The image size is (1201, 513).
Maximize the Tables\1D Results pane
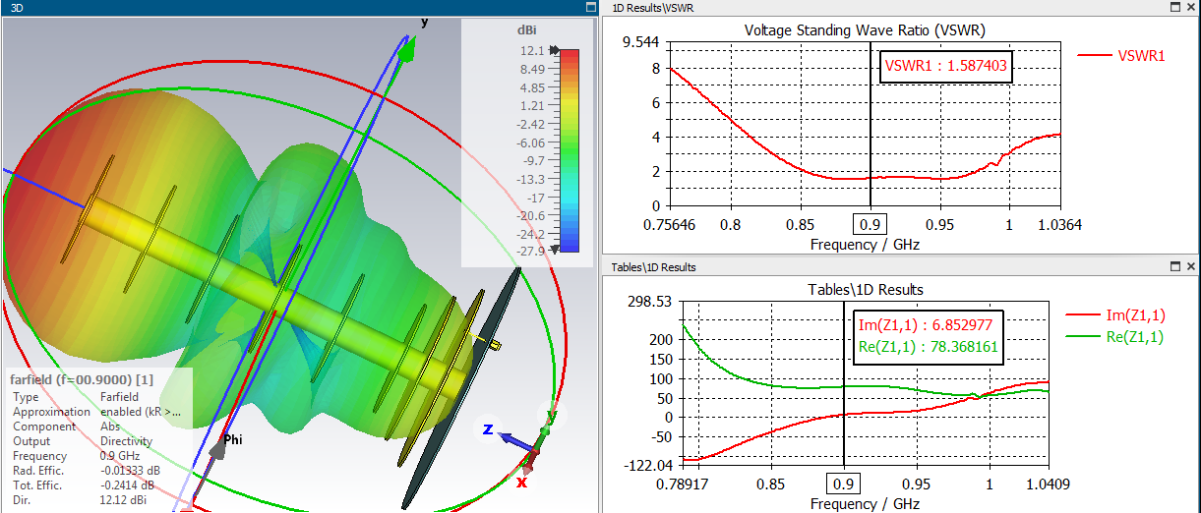click(1175, 267)
